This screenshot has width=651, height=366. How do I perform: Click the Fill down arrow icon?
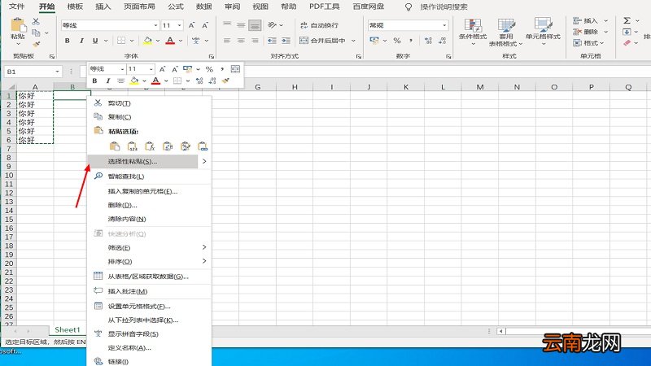click(627, 32)
